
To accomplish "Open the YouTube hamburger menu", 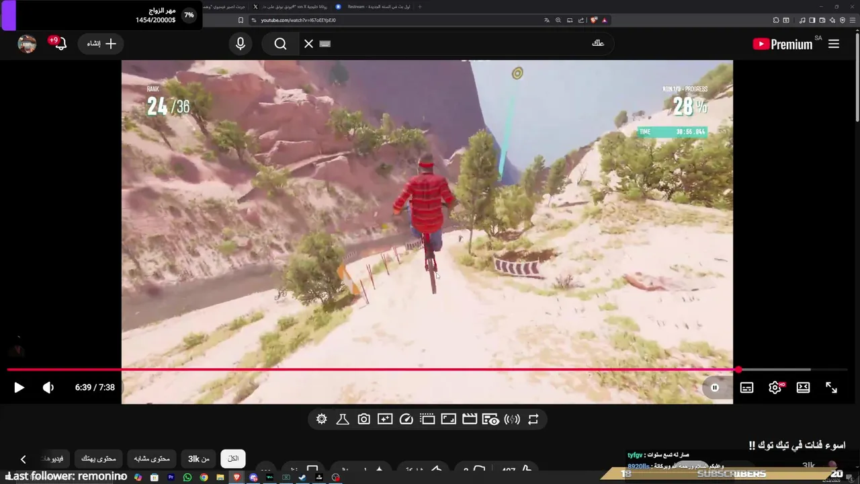I will (834, 44).
